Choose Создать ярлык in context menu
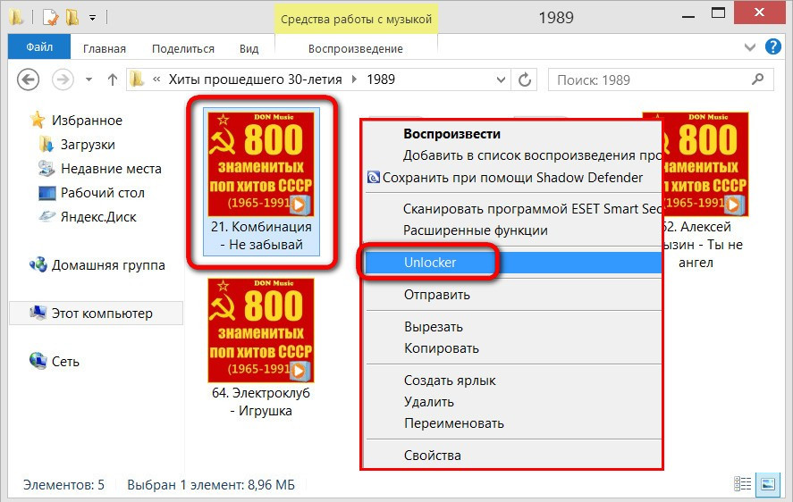Image resolution: width=793 pixels, height=502 pixels. (450, 381)
